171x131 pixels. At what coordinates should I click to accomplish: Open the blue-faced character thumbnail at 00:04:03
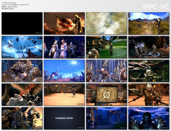[149, 118]
